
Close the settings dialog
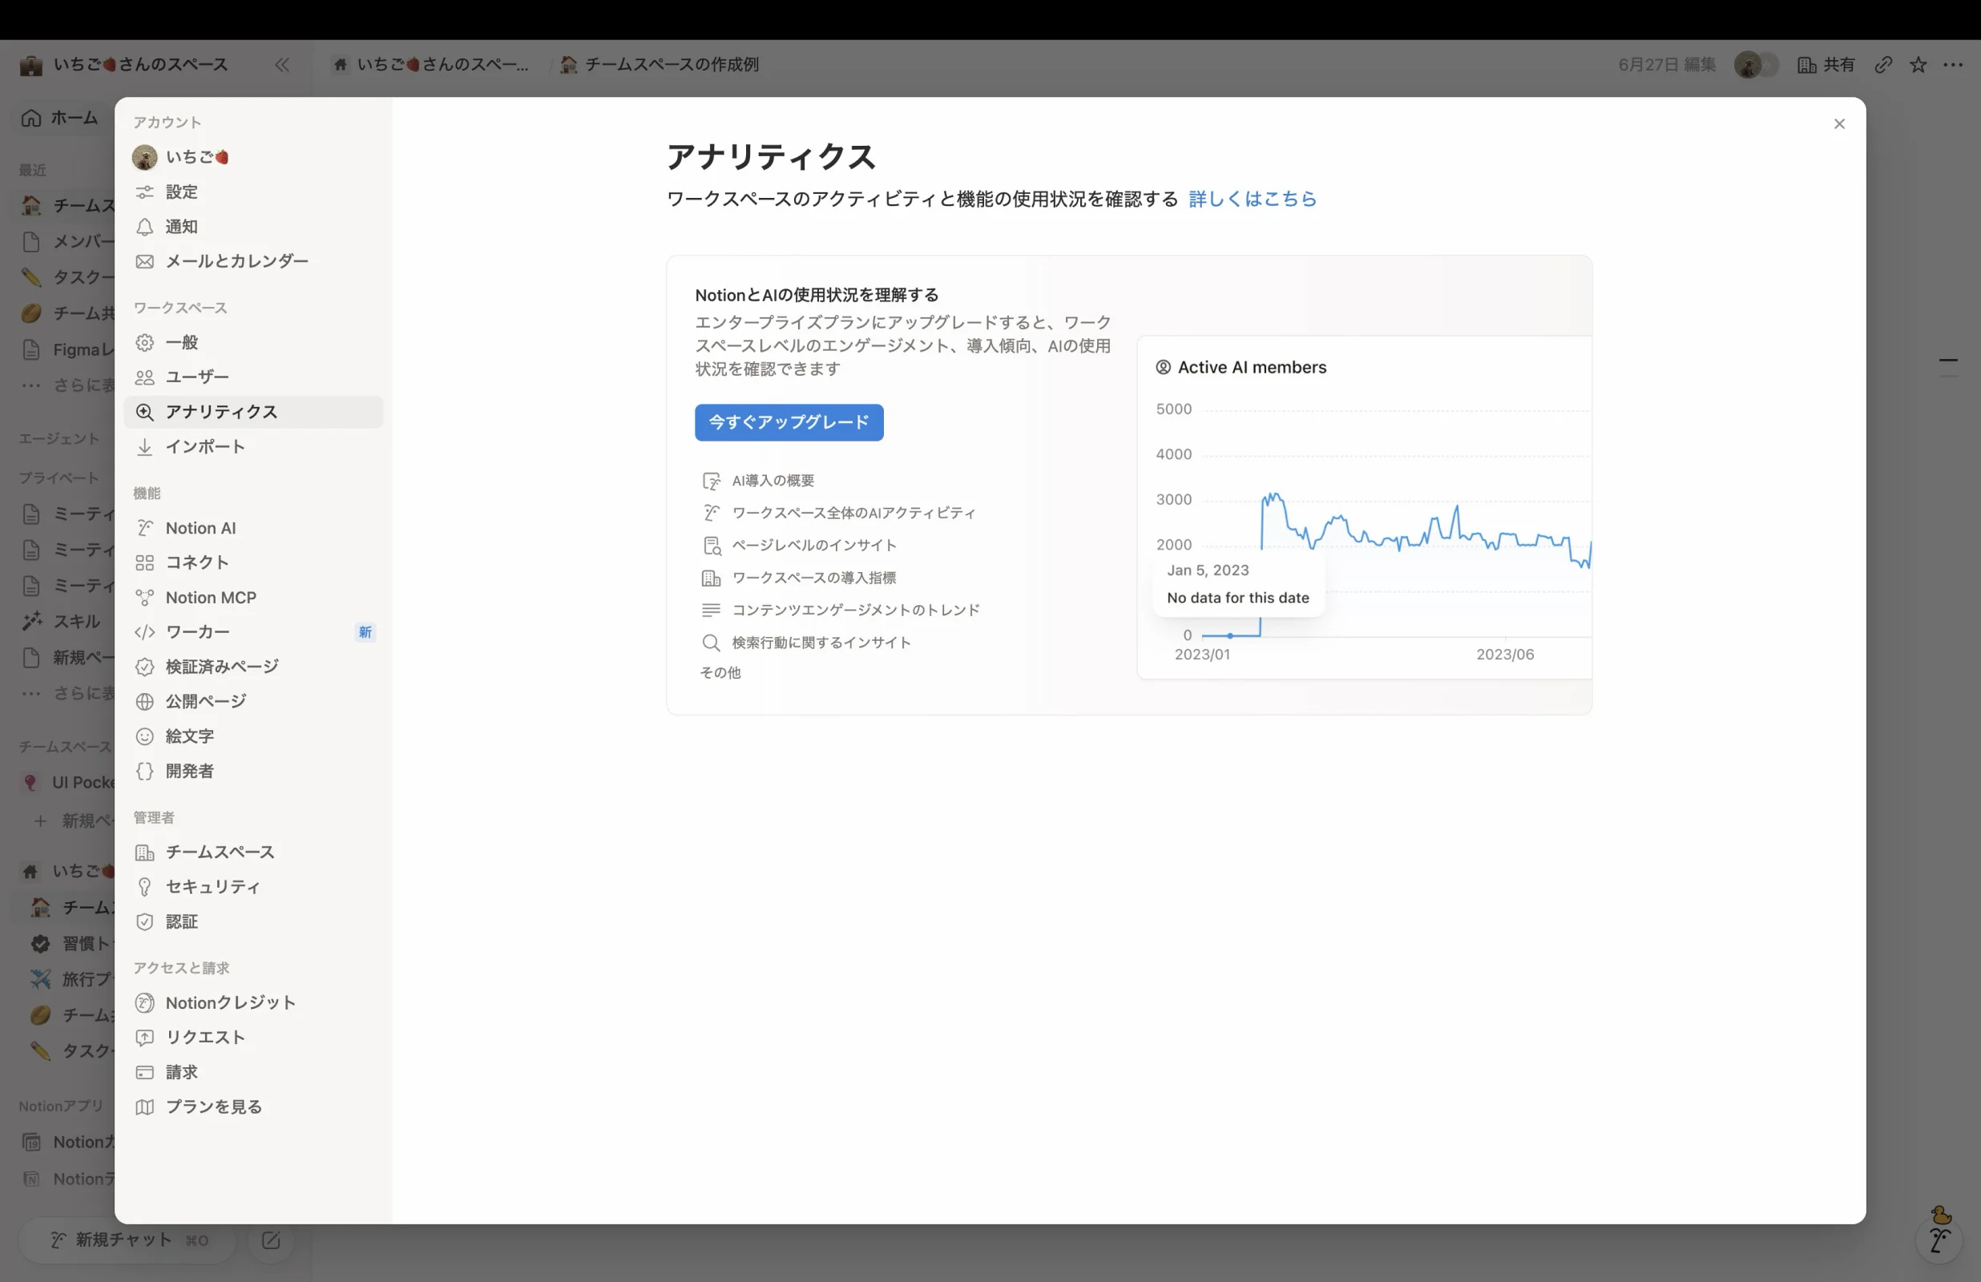(x=1838, y=124)
